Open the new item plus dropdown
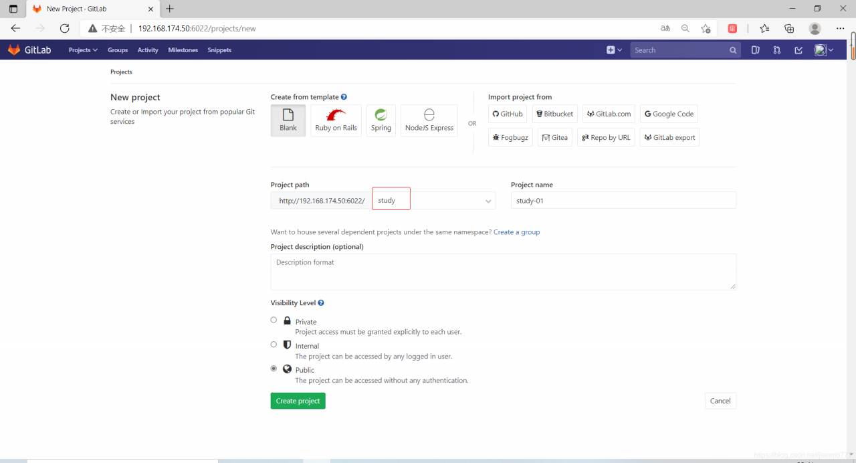 (x=614, y=50)
